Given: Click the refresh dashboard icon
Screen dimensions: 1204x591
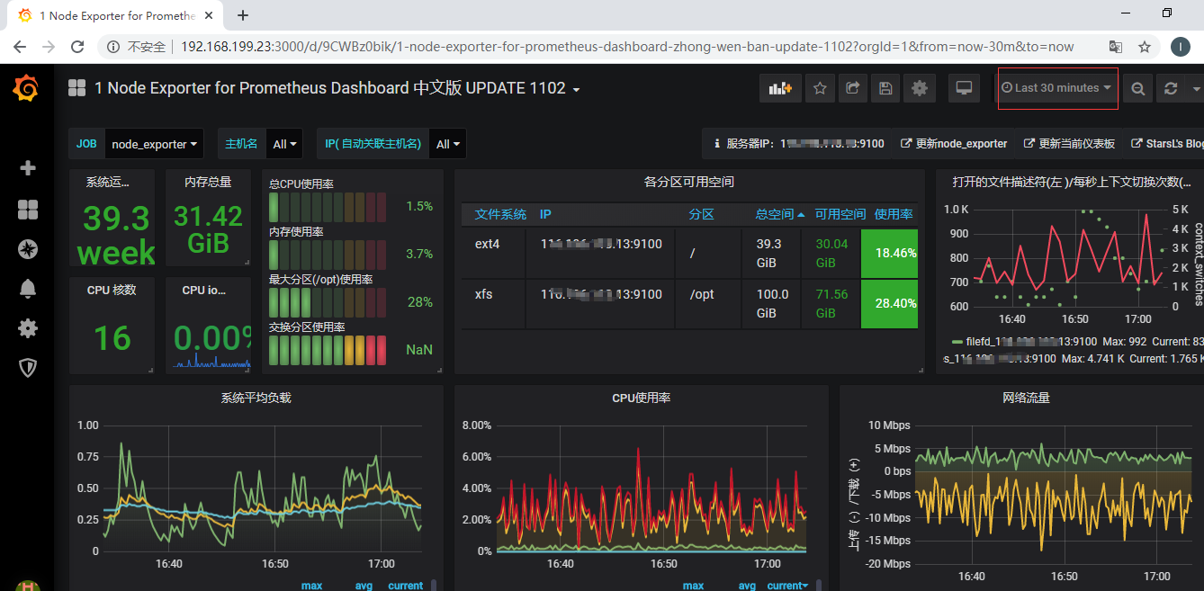Looking at the screenshot, I should pos(1171,88).
